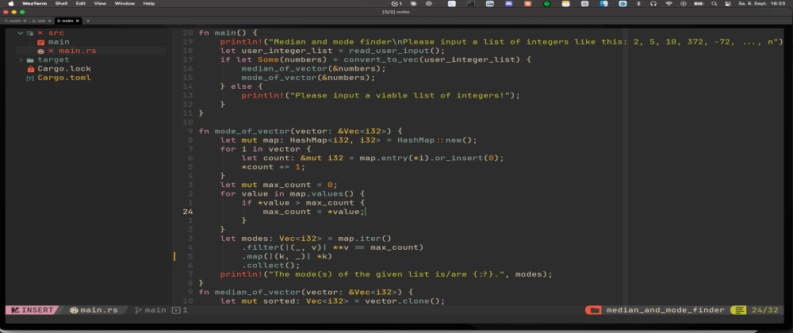Click the red folder icon in the statusline
The image size is (793, 333).
(593, 310)
